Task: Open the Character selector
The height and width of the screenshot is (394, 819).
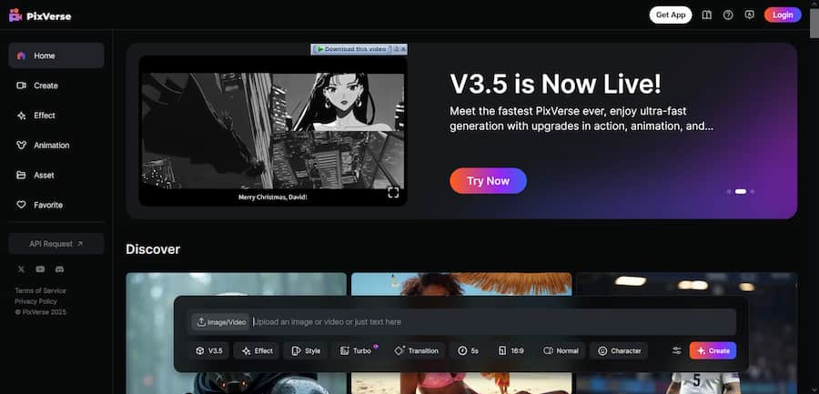Action: pos(619,350)
